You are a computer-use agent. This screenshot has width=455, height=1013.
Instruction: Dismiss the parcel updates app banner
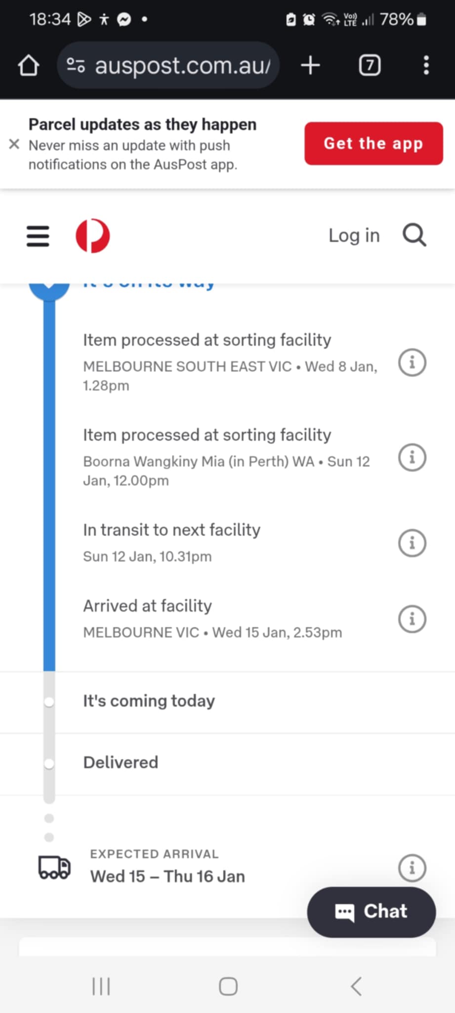14,144
